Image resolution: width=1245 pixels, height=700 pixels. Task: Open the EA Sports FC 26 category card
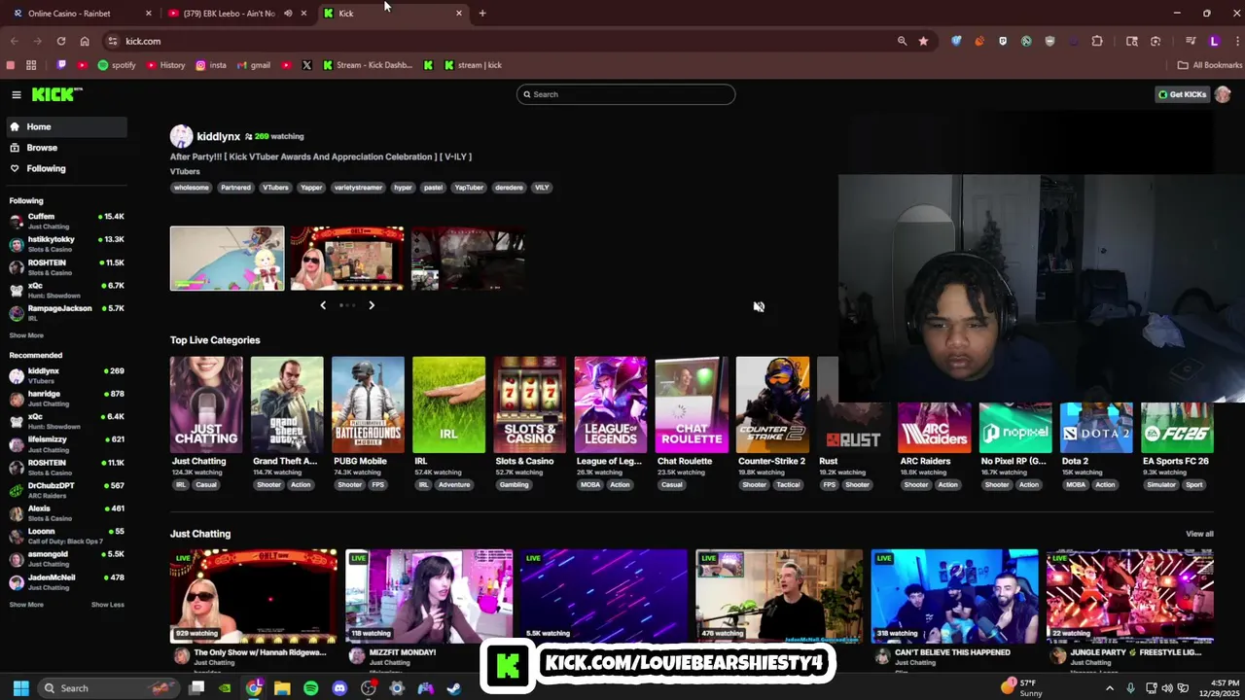pyautogui.click(x=1177, y=428)
